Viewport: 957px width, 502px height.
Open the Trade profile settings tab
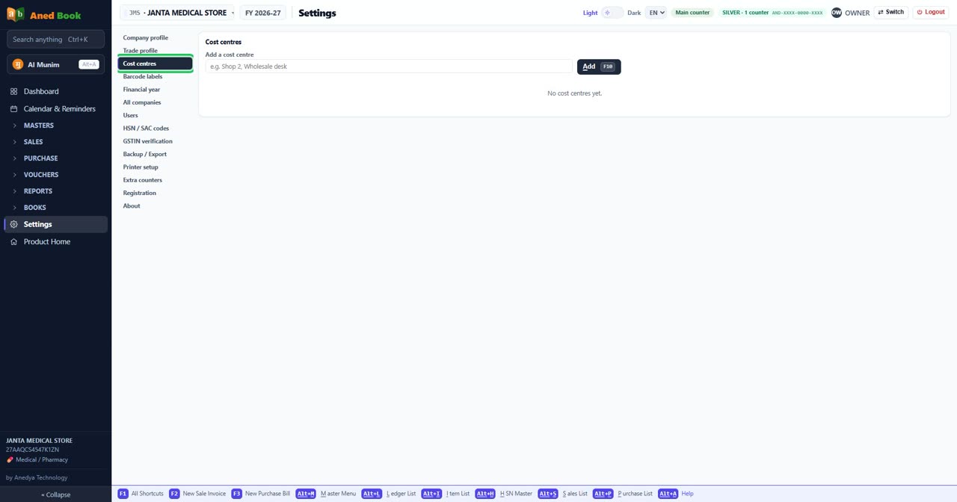point(155,51)
